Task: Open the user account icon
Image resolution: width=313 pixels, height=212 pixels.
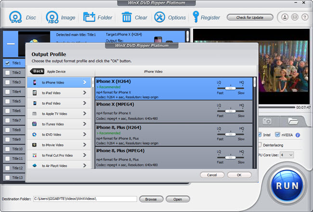Action: [x=285, y=17]
